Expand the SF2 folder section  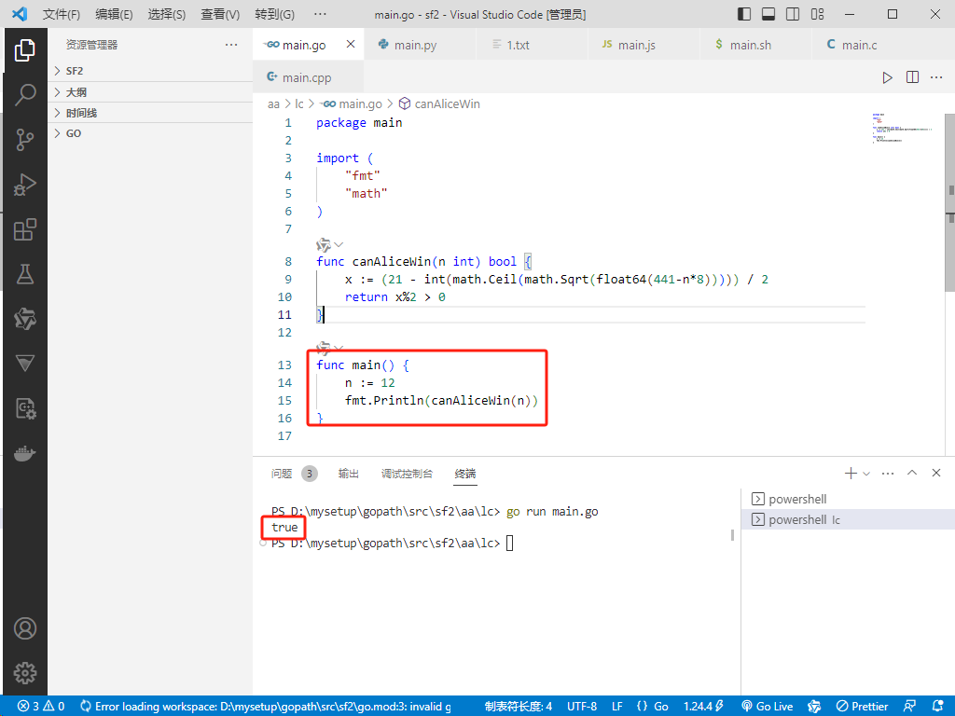(150, 71)
